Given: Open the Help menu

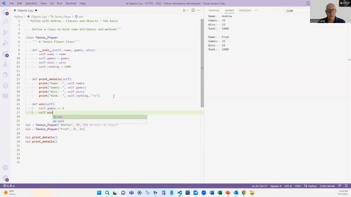Looking at the screenshot, I should coord(83,3).
